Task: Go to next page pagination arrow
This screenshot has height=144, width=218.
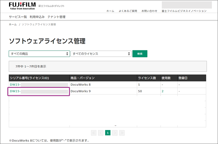Action: pos(115,133)
